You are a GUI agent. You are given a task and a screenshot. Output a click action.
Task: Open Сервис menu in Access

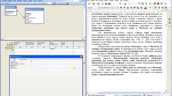(30, 1)
